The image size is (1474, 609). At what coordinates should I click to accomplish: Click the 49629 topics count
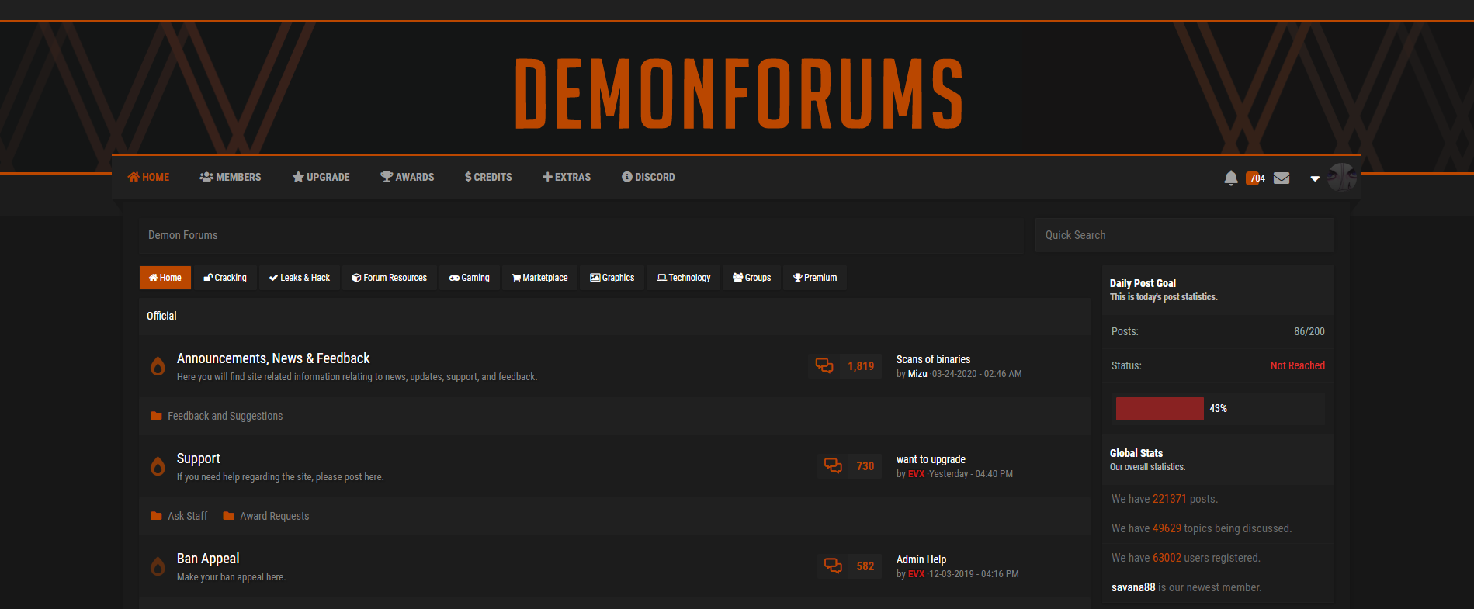(1167, 528)
